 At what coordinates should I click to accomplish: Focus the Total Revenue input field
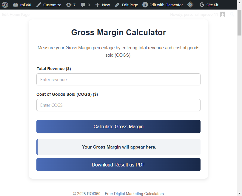coord(118,80)
